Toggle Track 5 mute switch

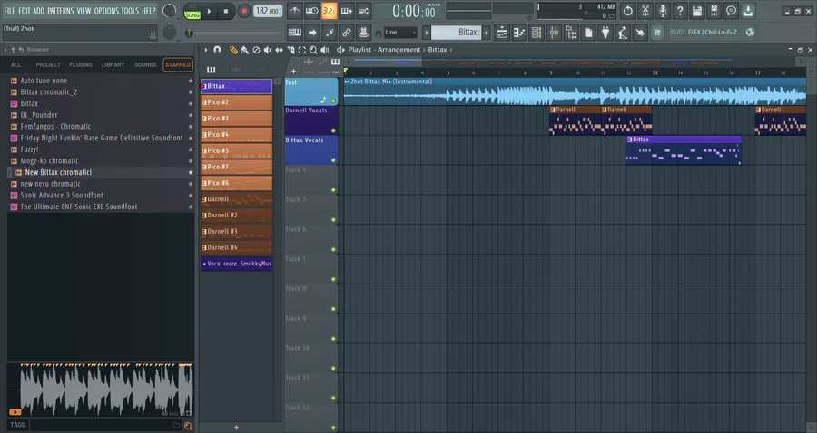tap(333, 220)
